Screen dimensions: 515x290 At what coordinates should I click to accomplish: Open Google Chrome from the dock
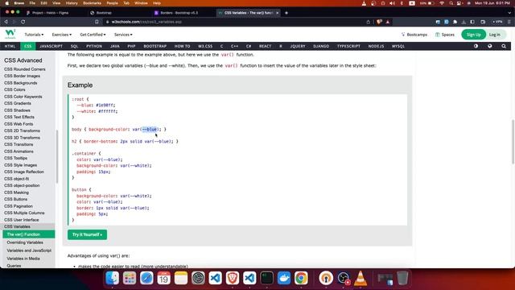[x=301, y=278]
